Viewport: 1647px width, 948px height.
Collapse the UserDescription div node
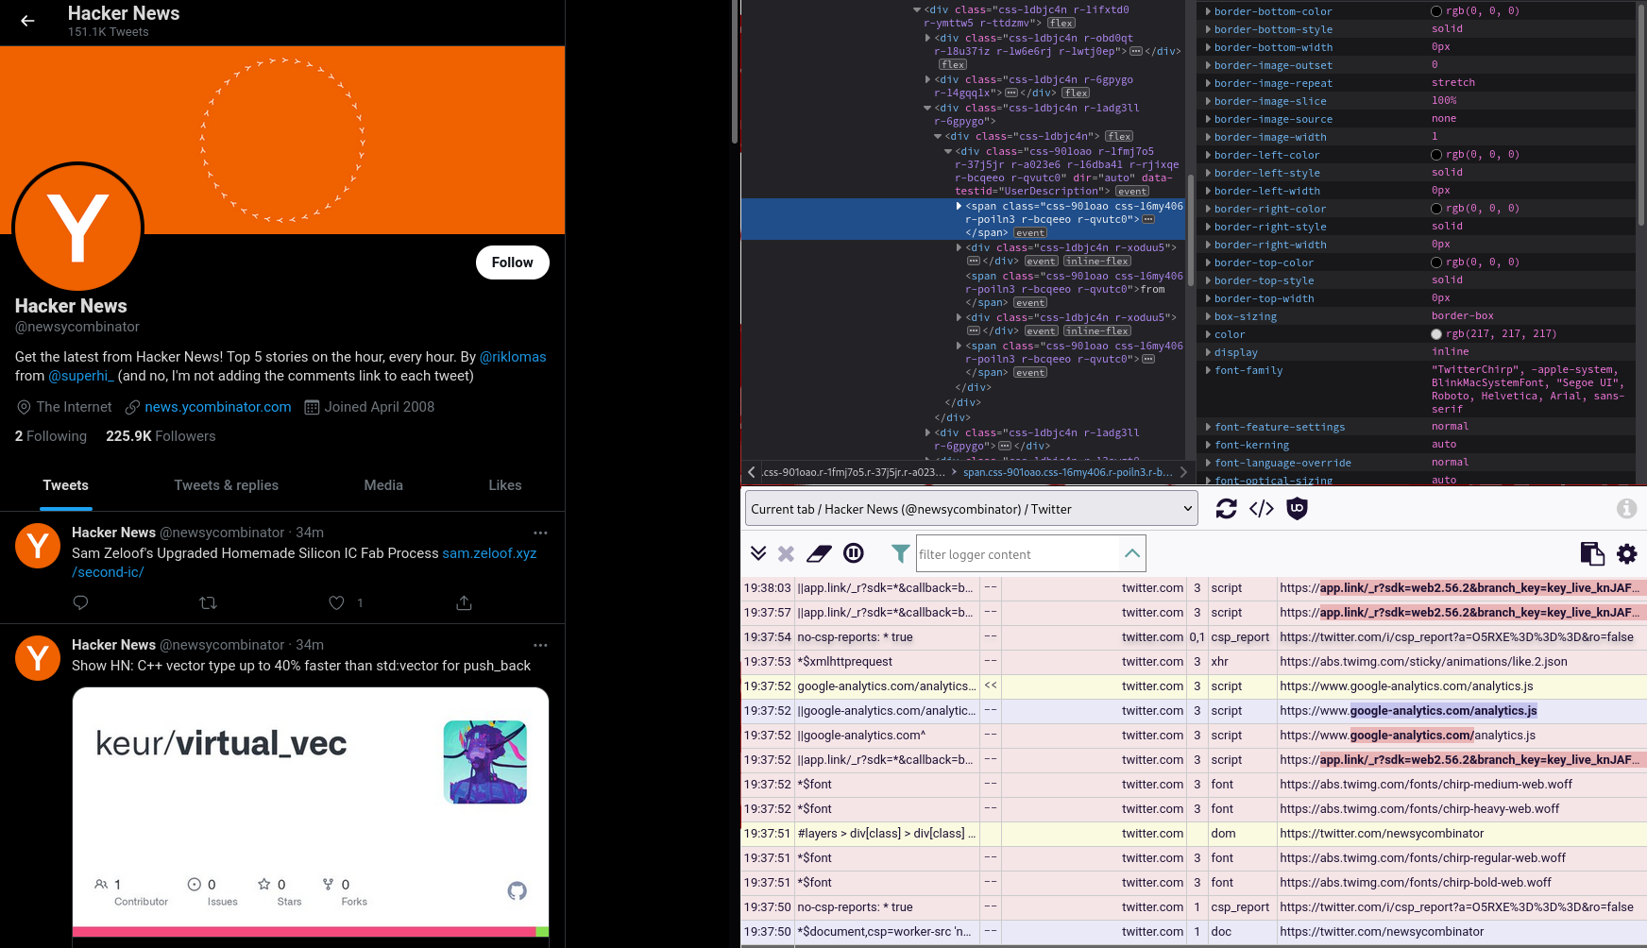tap(948, 151)
